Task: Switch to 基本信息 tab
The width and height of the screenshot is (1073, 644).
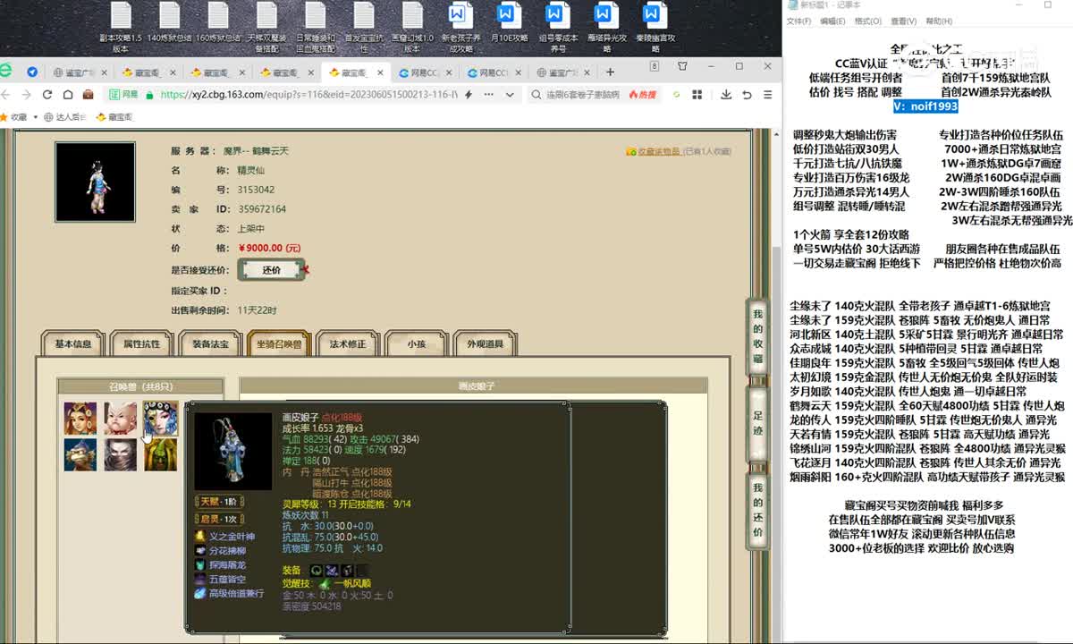Action: (x=73, y=343)
